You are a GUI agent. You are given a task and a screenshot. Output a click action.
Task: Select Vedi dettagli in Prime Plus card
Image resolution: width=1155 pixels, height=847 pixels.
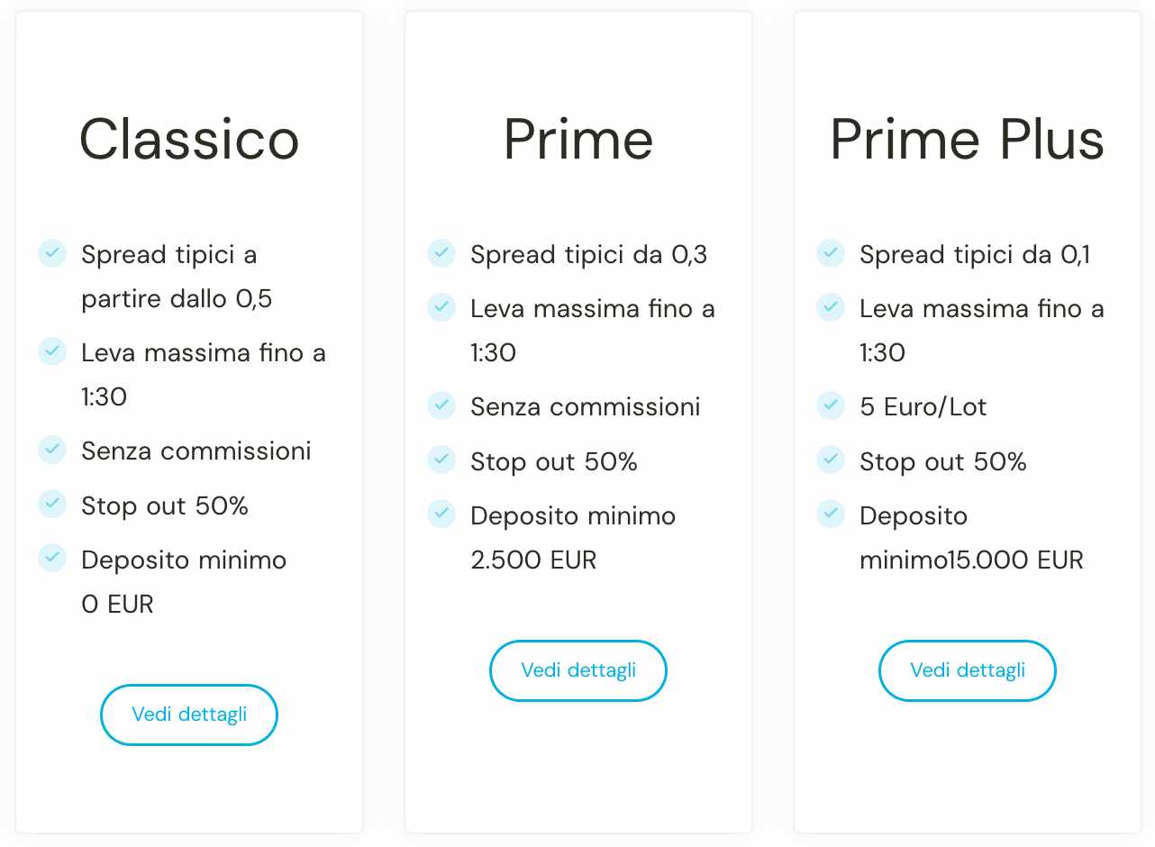(x=968, y=670)
